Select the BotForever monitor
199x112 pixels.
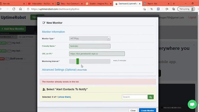click(16, 59)
